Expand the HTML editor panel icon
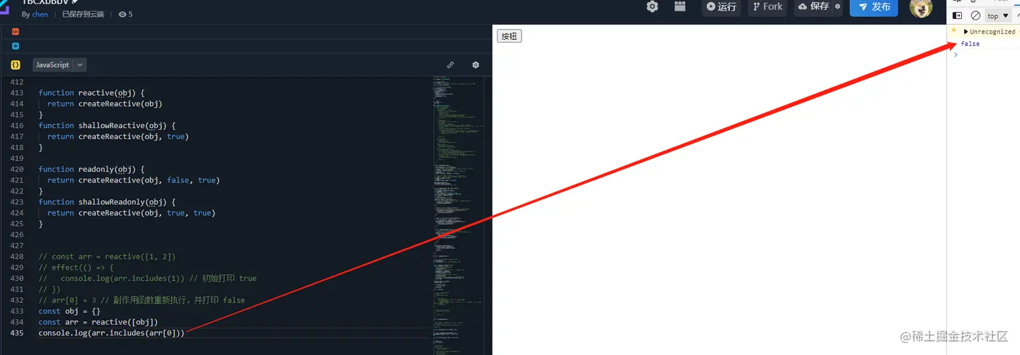1020x355 pixels. pos(16,32)
